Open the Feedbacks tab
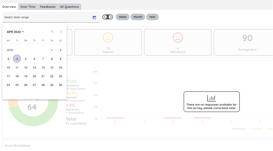This screenshot has width=273, height=151. click(x=48, y=7)
